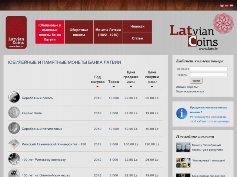The image size is (237, 177).
Task: Open news Банк Латвии предлагает
Action: coord(208,176)
